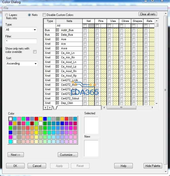Click the net table horizontal scrollbar thumb
Viewport: 170px width, 176px height.
coord(121,107)
